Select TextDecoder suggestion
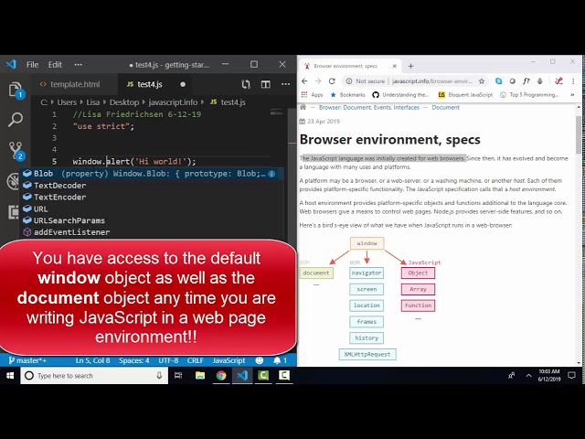The height and width of the screenshot is (439, 585). pyautogui.click(x=152, y=186)
